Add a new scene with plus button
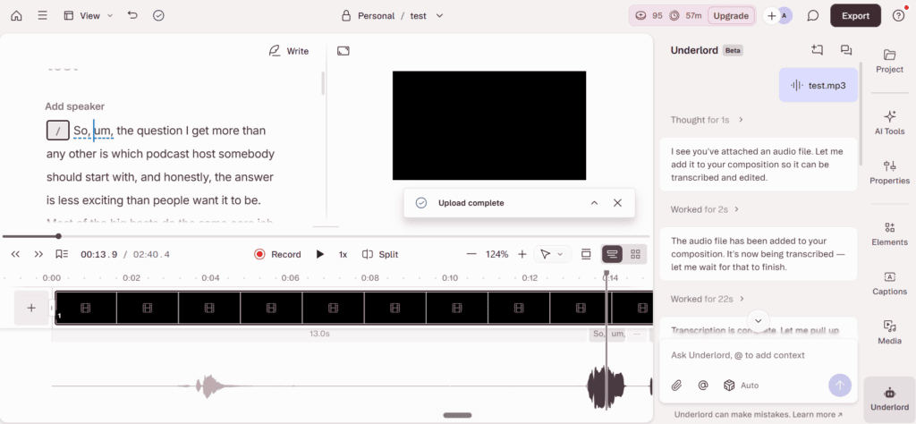This screenshot has height=424, width=916. (31, 308)
